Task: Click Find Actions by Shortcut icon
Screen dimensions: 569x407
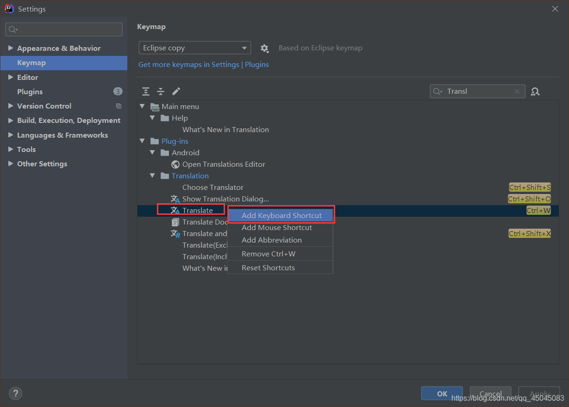Action: coord(535,91)
